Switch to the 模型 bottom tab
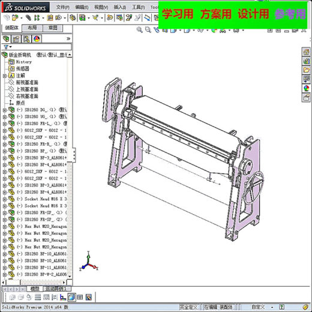This screenshot has width=312, height=312. (x=35, y=289)
